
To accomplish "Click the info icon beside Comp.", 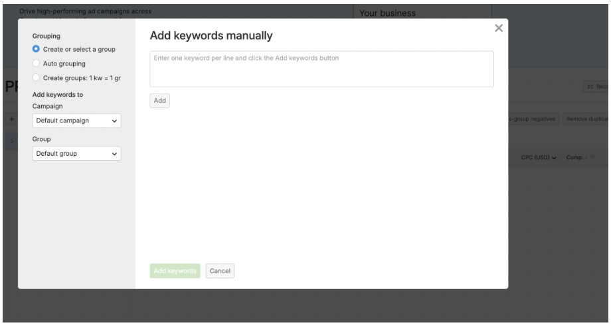I will click(586, 157).
